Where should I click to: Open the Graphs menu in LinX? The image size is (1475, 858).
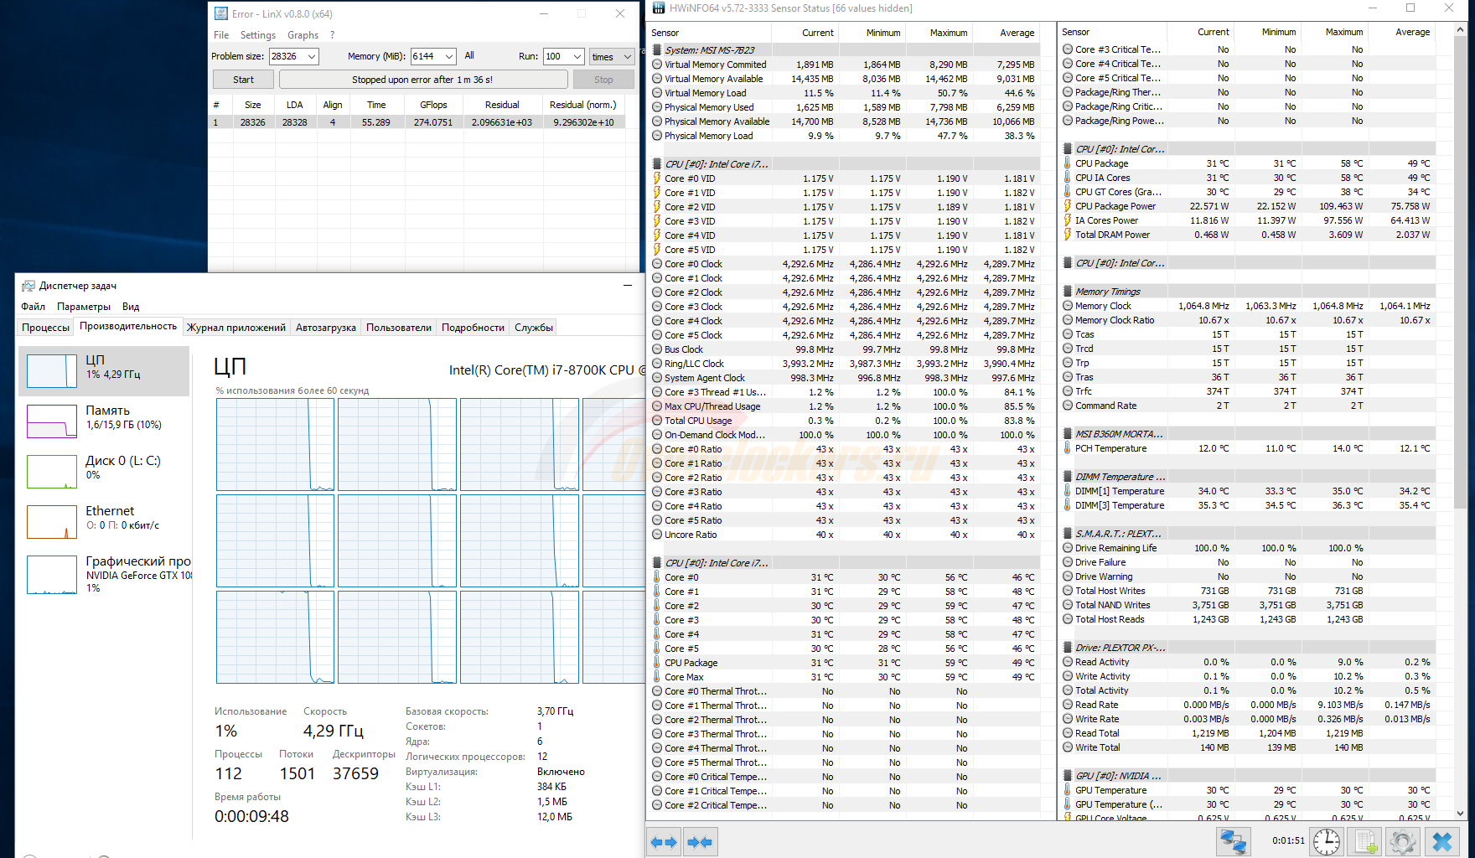coord(303,35)
